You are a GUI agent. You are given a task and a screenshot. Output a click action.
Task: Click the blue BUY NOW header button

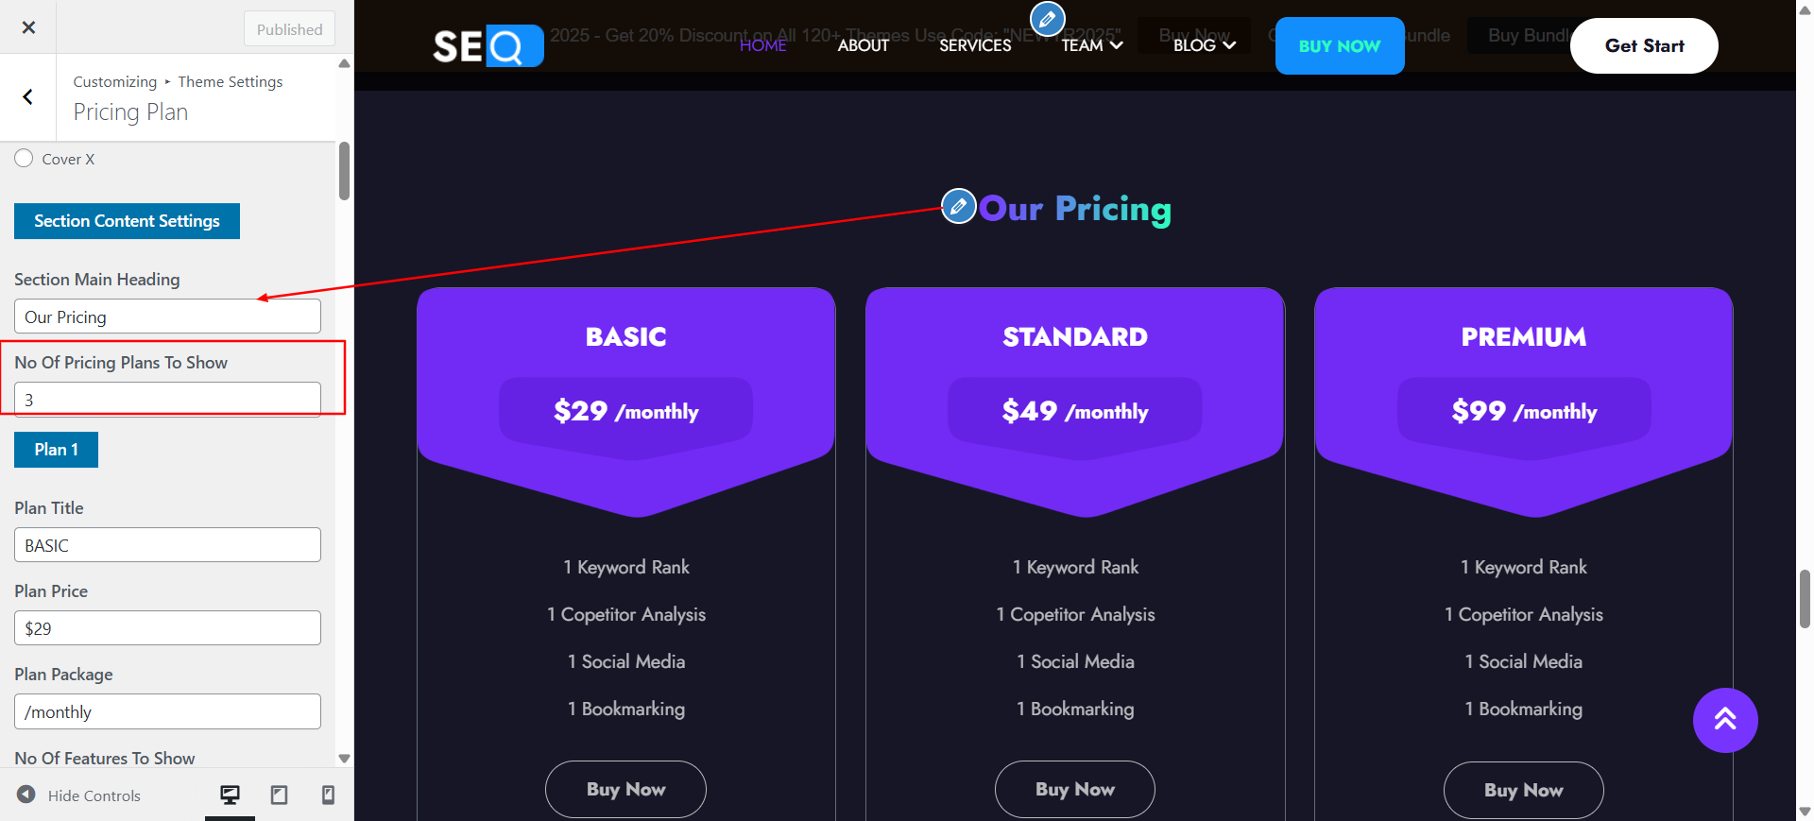1340,45
